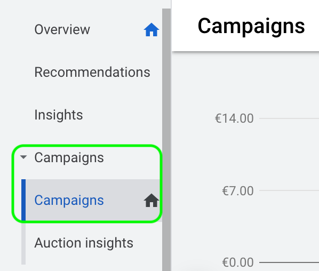The image size is (319, 271).
Task: Open the Overview page
Action: click(62, 29)
